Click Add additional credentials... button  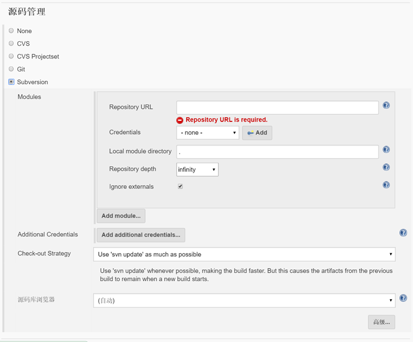(141, 235)
